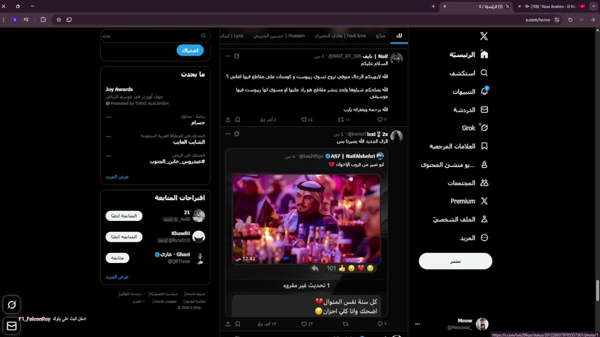Ask Grok about Naif's post
This screenshot has width=600, height=337.
237,56
